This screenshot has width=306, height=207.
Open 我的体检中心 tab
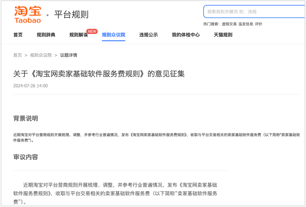(x=186, y=35)
